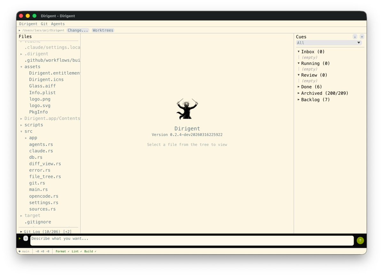
Task: Collapse the assets folder
Action: click(21, 67)
